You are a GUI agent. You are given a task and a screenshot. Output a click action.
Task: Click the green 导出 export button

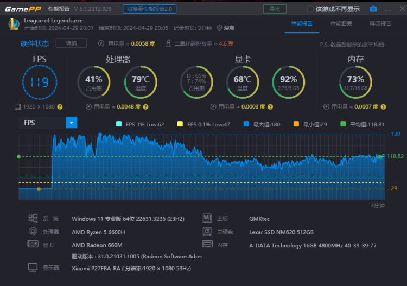pos(275,9)
